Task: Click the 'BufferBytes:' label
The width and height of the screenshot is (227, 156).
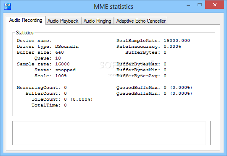Action: pos(143,52)
